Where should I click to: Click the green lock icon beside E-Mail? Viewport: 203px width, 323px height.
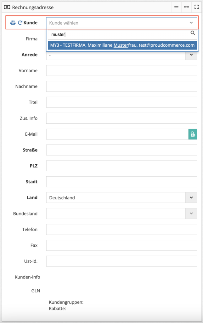click(193, 134)
